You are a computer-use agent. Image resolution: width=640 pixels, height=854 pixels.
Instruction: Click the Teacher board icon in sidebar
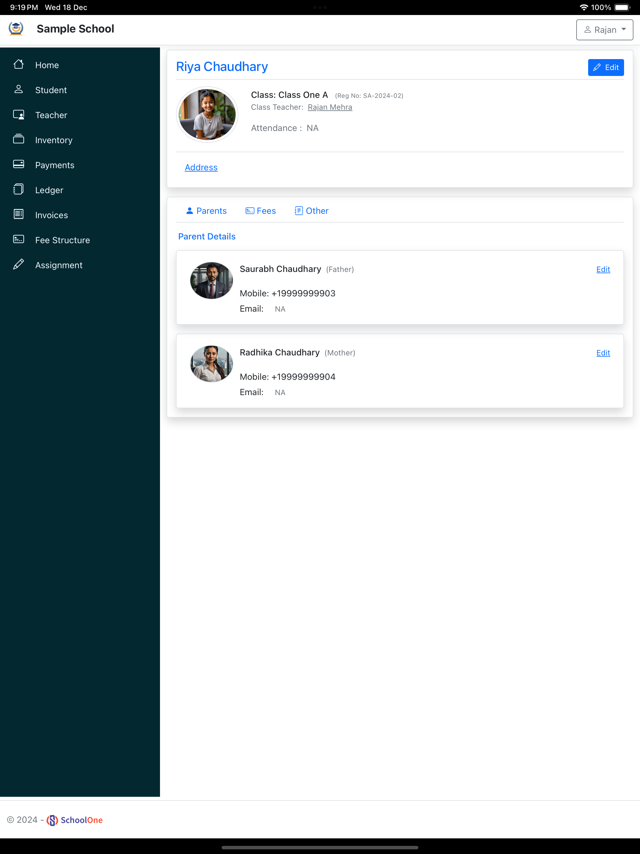[x=18, y=115]
